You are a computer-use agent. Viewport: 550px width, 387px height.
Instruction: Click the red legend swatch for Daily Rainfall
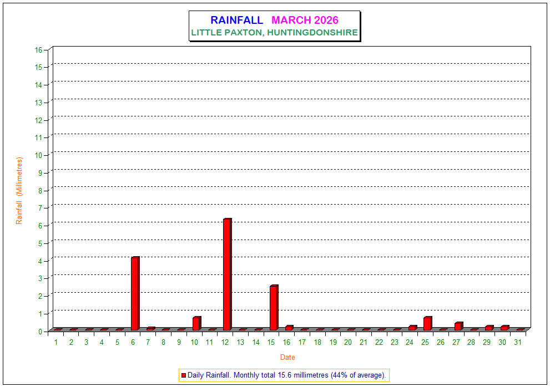(x=184, y=375)
